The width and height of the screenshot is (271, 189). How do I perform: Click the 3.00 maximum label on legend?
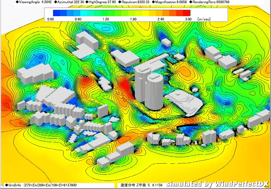click(x=188, y=19)
